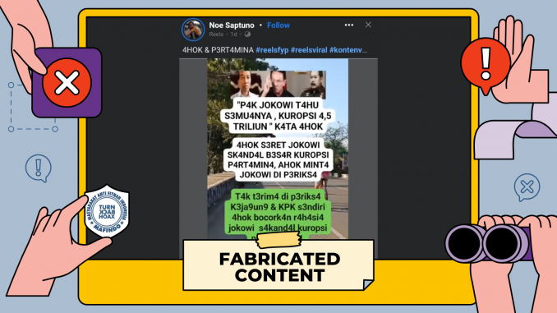Follow Noe Saptuno
Image resolution: width=557 pixels, height=313 pixels.
coord(278,25)
